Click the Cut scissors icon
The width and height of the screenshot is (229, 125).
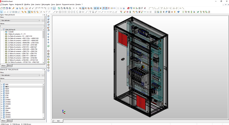coord(17,8)
